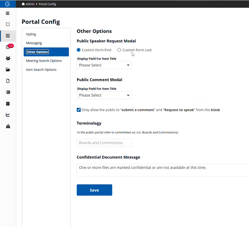Screen dimensions: 249x227
Task: Go to the Messaging tab
Action: pos(34,43)
